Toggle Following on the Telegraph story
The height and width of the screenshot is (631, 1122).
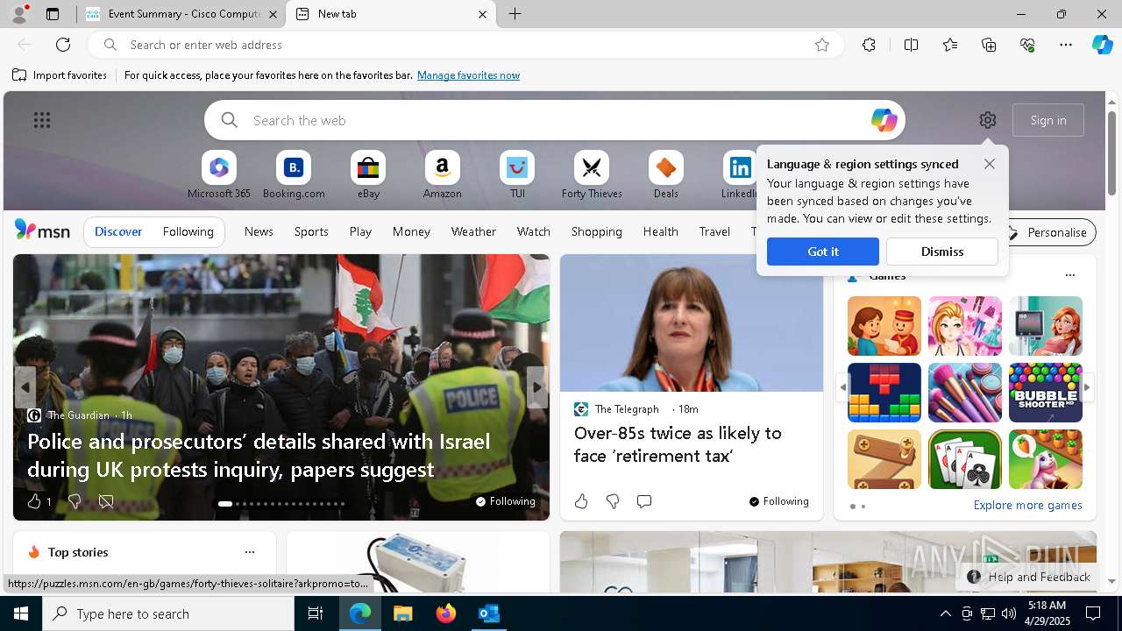click(x=778, y=501)
